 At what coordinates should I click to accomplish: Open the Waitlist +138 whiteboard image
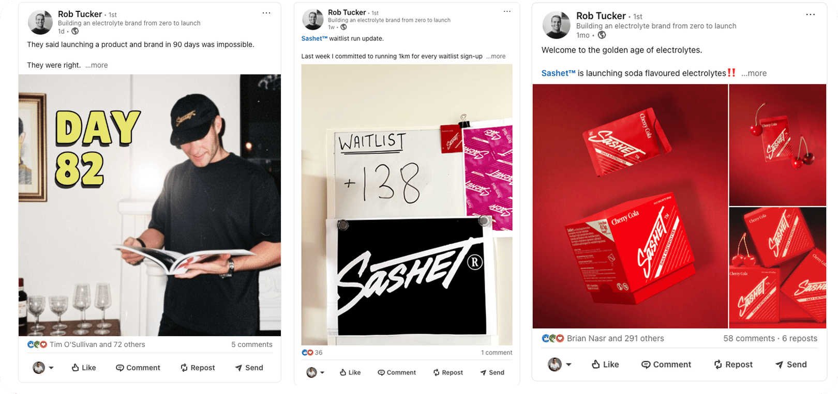[407, 204]
